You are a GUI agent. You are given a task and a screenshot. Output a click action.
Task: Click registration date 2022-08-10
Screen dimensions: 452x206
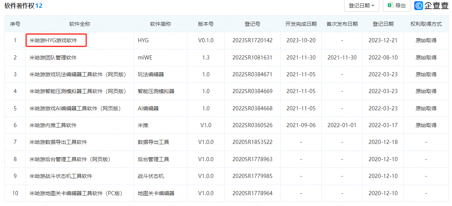click(383, 58)
